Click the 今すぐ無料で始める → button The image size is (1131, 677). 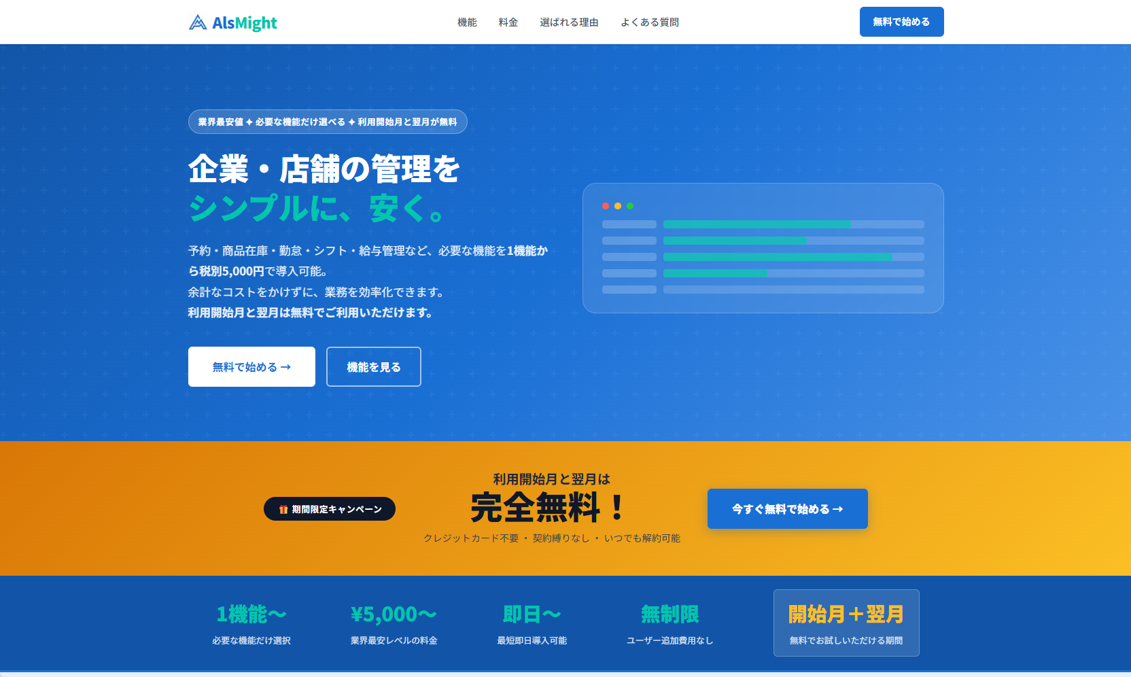point(788,509)
